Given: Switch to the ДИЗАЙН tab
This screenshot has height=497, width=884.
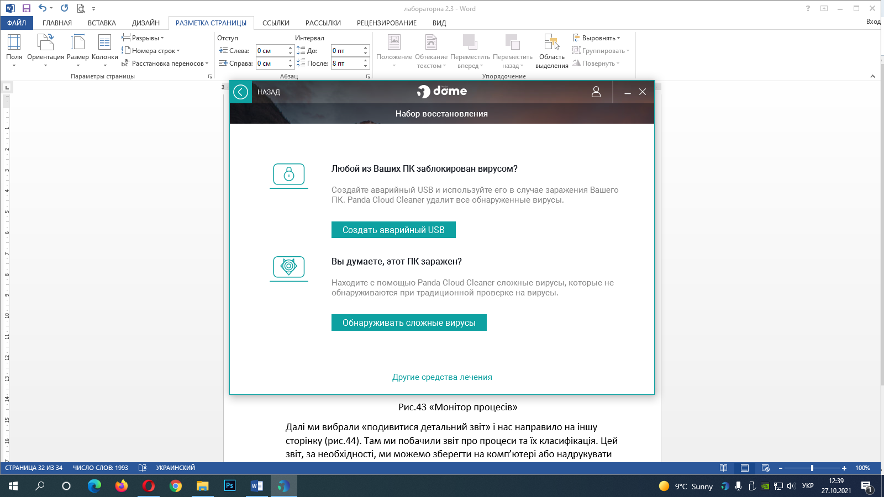Looking at the screenshot, I should (x=146, y=23).
